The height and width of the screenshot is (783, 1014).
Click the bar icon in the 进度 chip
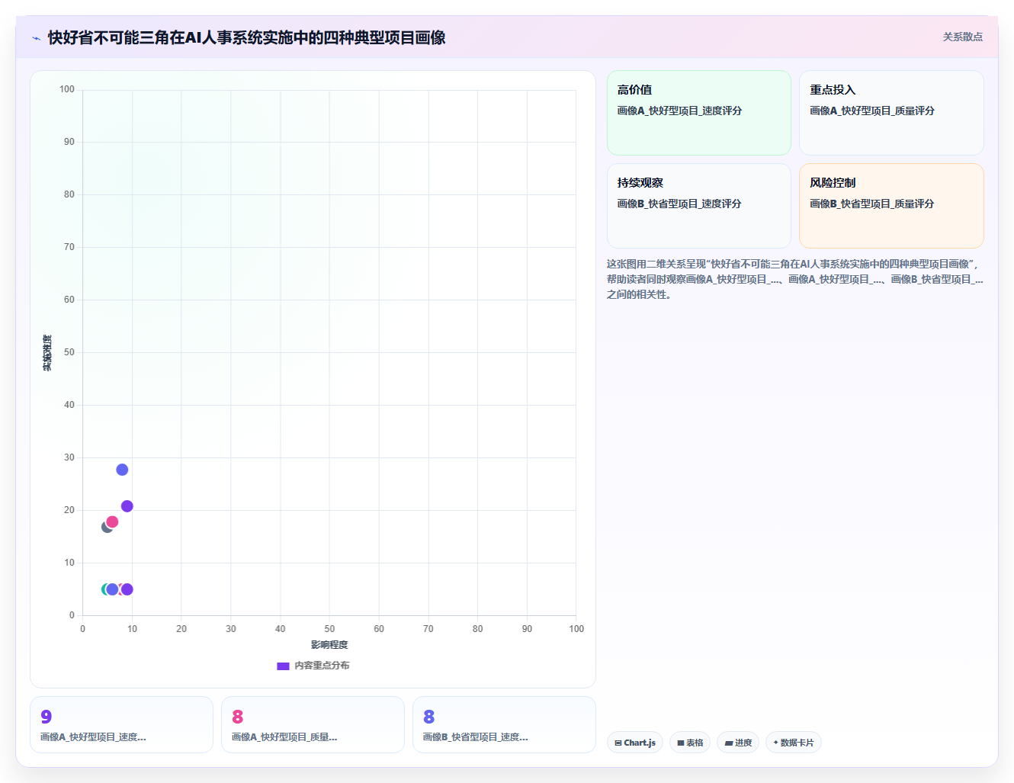pyautogui.click(x=729, y=743)
